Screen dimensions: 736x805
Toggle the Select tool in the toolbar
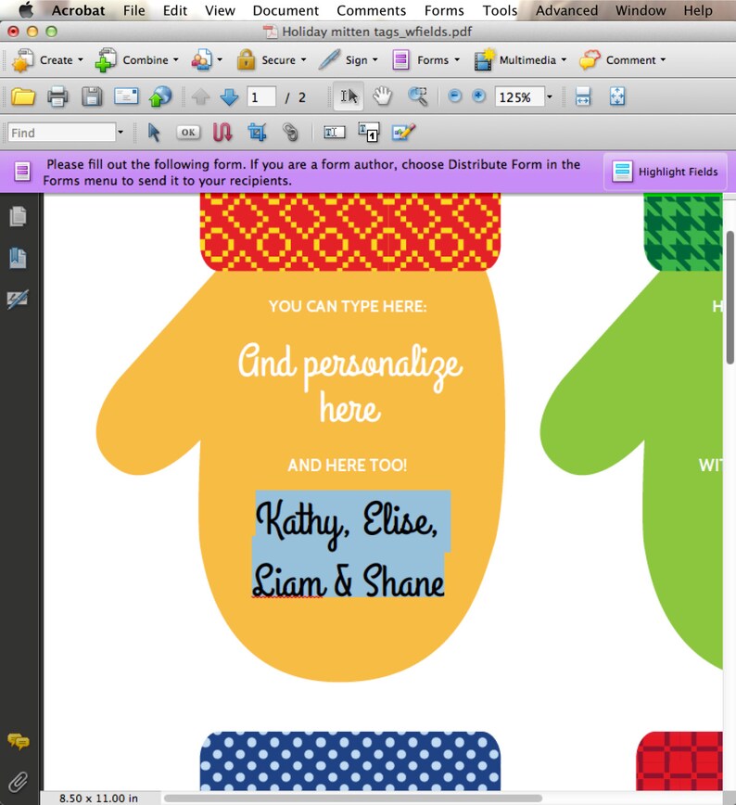point(349,96)
